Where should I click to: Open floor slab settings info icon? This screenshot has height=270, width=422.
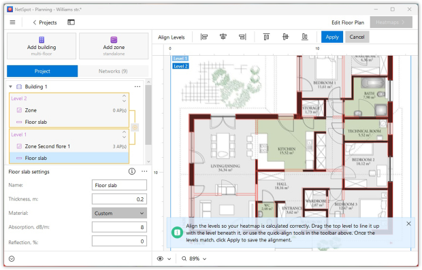tap(132, 171)
